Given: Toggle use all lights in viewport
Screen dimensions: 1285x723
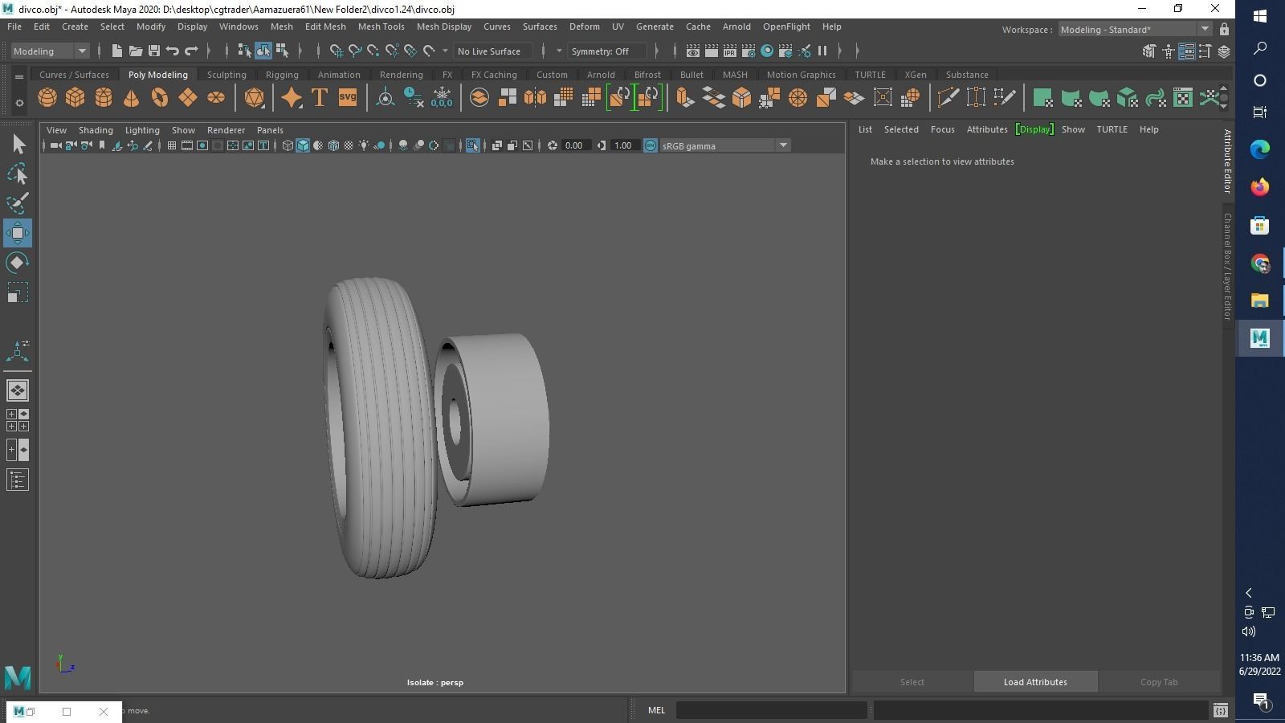Looking at the screenshot, I should (x=364, y=145).
